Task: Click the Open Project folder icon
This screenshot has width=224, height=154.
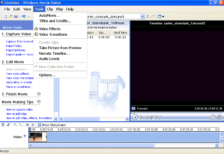Action: pos(10,16)
